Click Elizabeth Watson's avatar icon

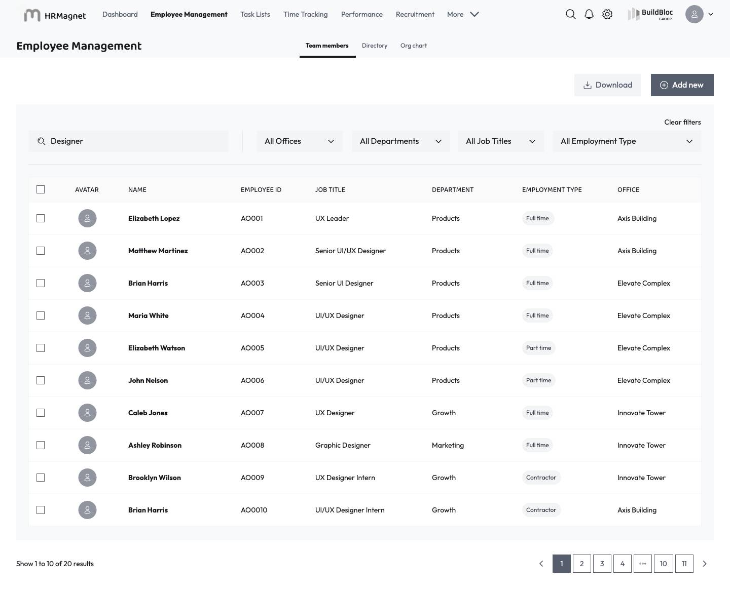click(x=87, y=348)
